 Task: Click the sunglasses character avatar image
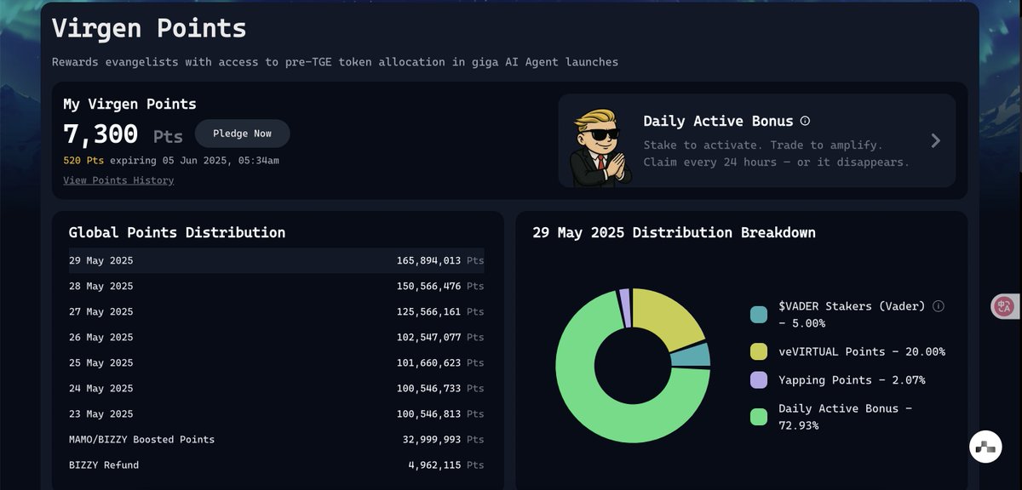tap(600, 146)
